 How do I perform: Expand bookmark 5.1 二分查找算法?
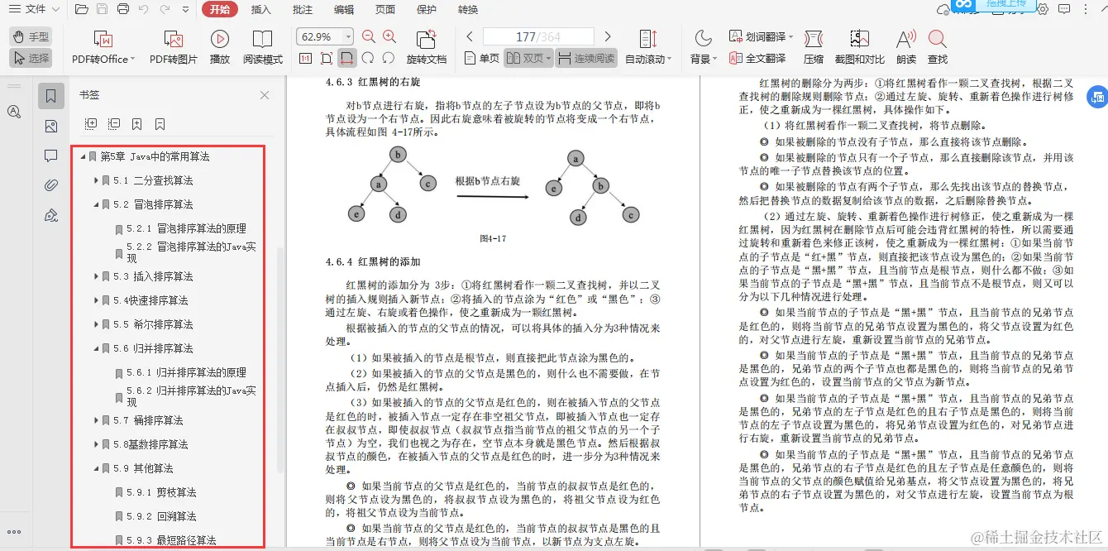tap(95, 180)
